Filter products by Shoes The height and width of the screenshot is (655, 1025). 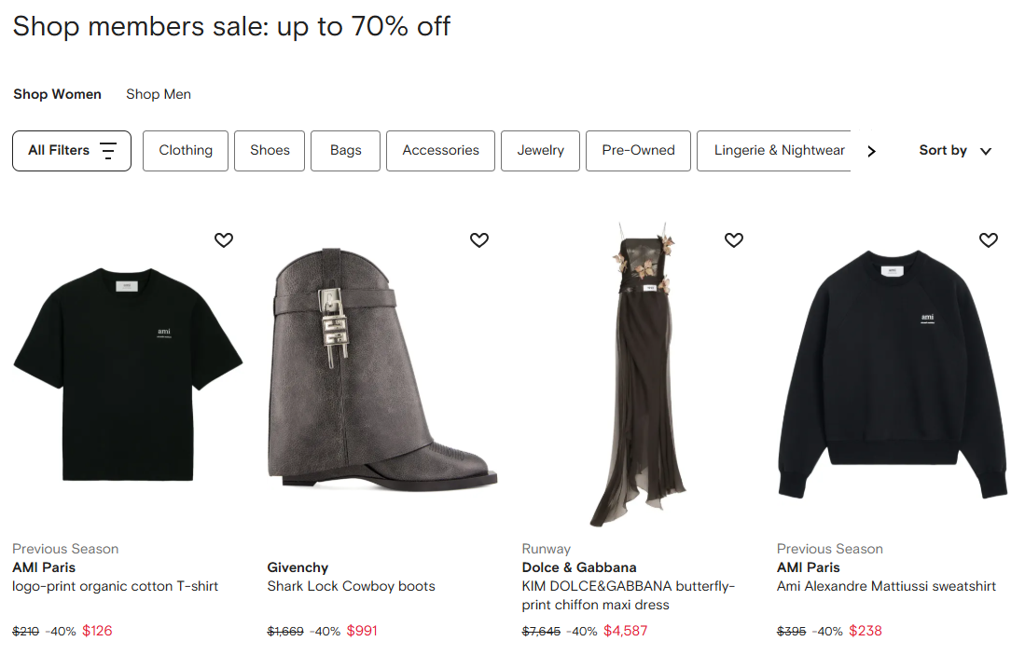[270, 151]
